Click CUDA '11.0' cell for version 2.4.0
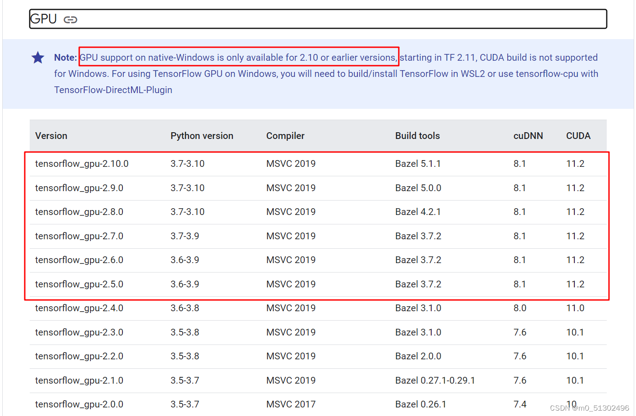 pos(575,308)
